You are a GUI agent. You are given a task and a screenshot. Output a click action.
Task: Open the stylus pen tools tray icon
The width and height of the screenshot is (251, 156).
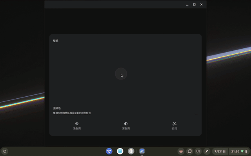(207, 151)
